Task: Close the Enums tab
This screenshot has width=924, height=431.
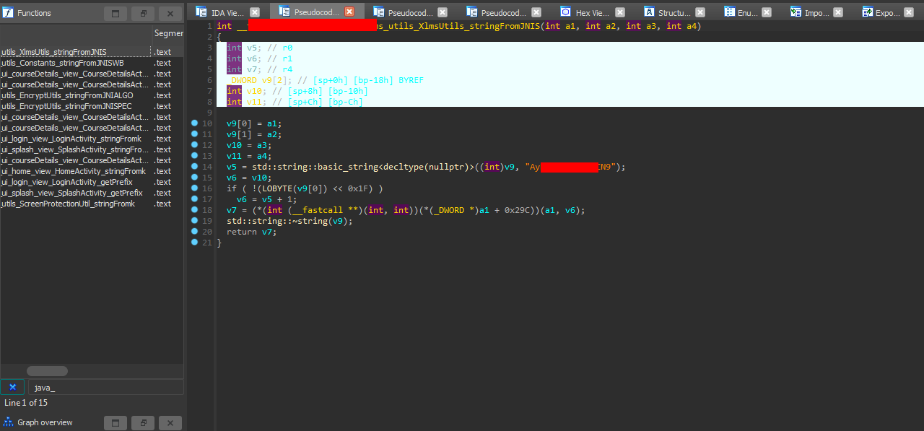Action: tap(767, 12)
